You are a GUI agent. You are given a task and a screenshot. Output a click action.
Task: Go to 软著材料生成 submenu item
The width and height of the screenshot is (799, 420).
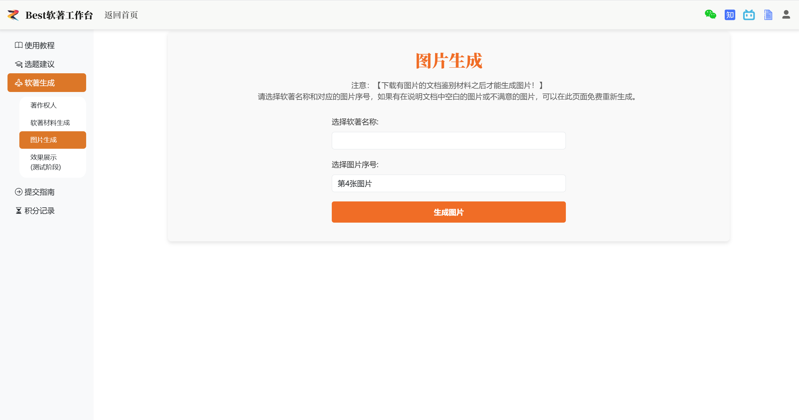(50, 123)
